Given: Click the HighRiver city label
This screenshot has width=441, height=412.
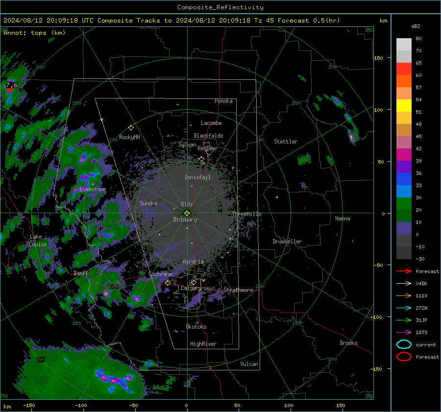Looking at the screenshot, I should 203,344.
